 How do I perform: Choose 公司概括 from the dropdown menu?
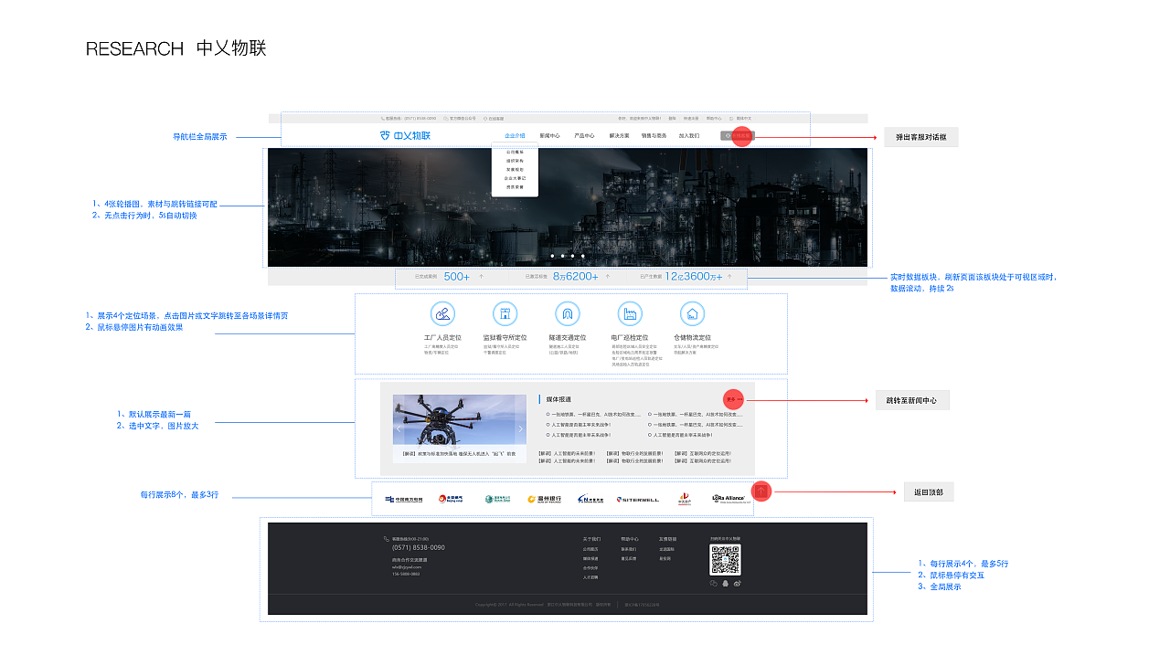[x=515, y=152]
